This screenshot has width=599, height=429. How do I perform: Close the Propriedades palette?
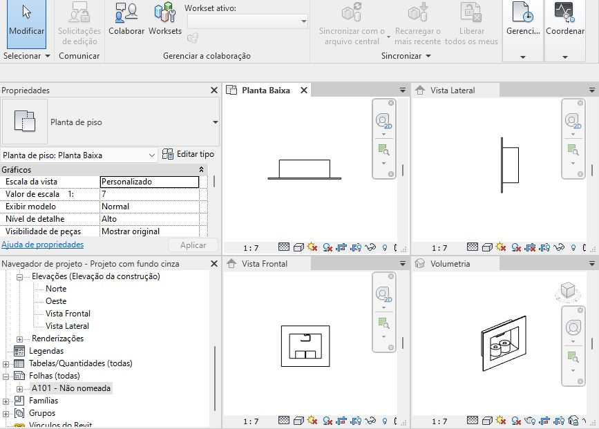[214, 90]
